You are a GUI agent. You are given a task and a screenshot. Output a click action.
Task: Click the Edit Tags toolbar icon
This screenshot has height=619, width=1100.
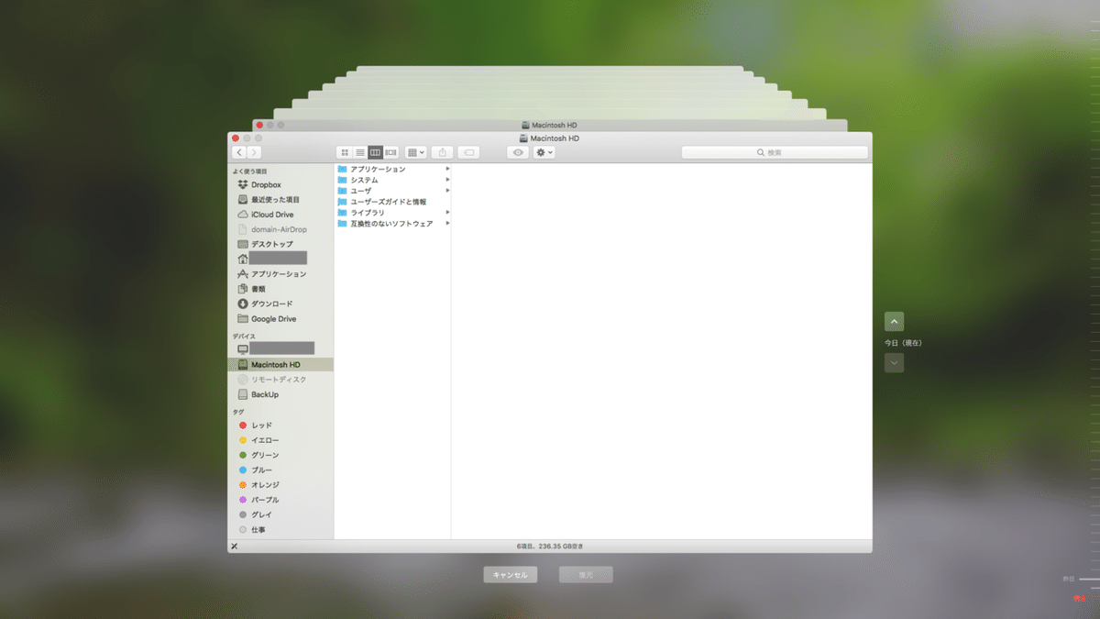point(467,152)
